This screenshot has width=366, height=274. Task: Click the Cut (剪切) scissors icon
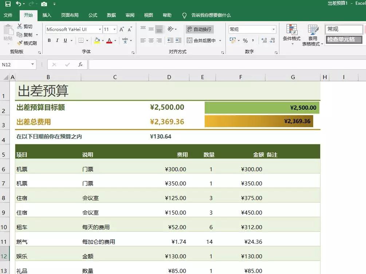(x=20, y=26)
